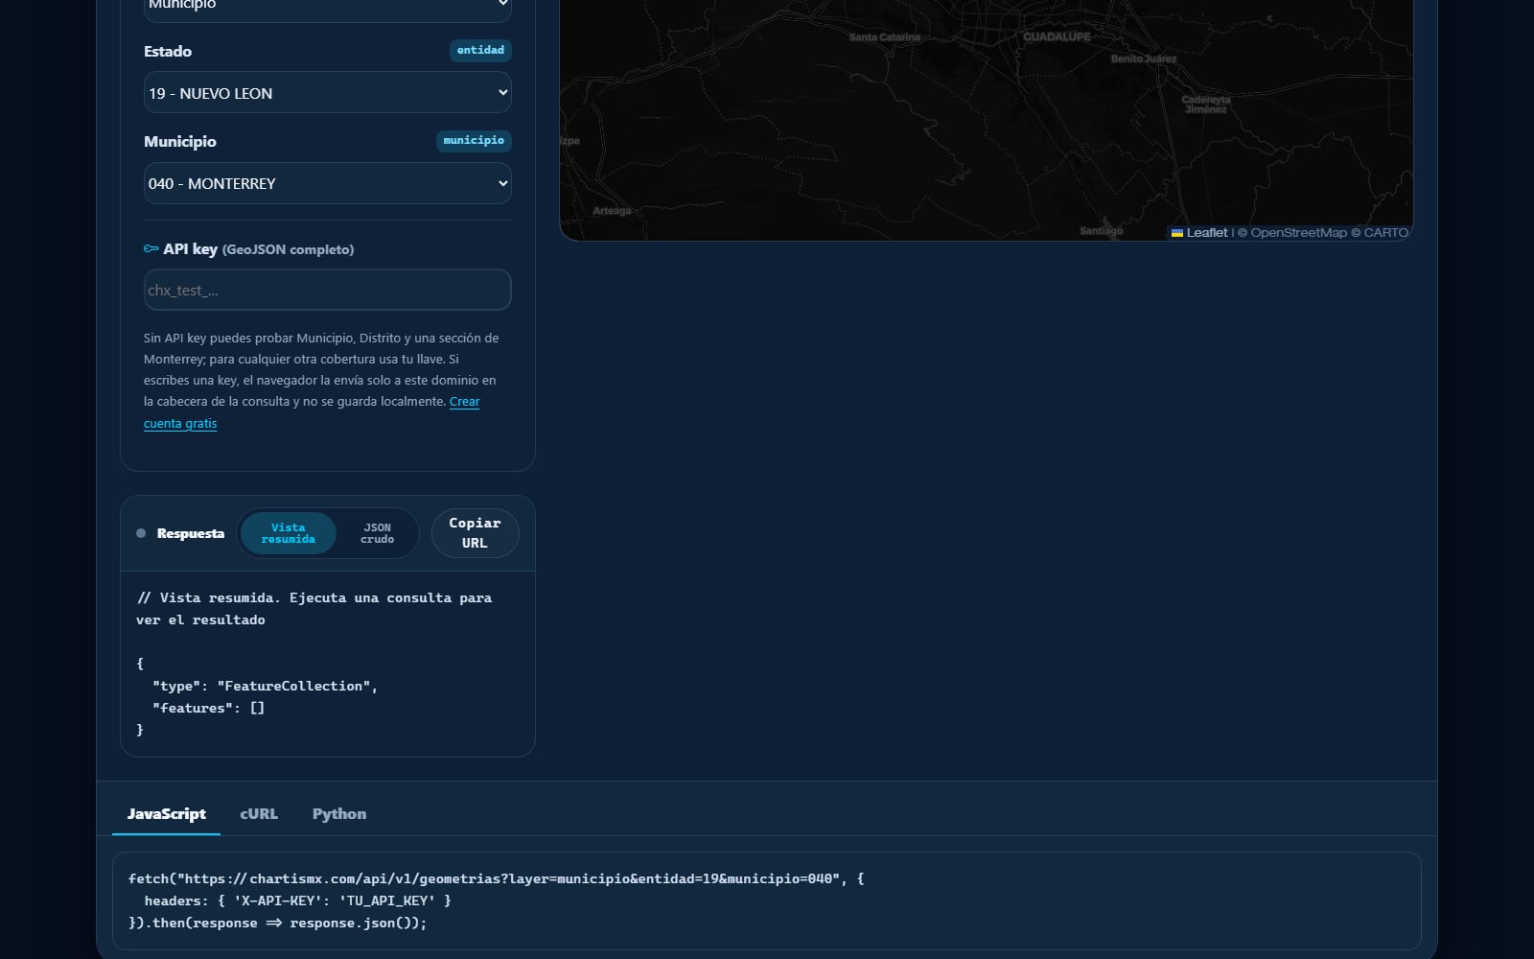1534x959 pixels.
Task: Click the key icon beside API key
Action: pos(151,249)
